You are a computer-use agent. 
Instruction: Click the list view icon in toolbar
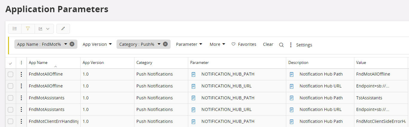click(15, 29)
